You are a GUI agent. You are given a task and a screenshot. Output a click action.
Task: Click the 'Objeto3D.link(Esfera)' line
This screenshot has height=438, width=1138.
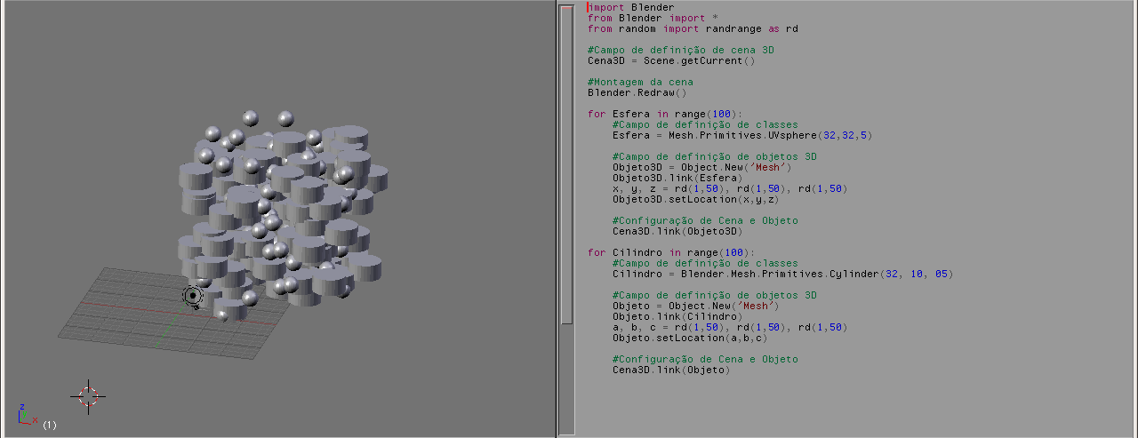(677, 178)
